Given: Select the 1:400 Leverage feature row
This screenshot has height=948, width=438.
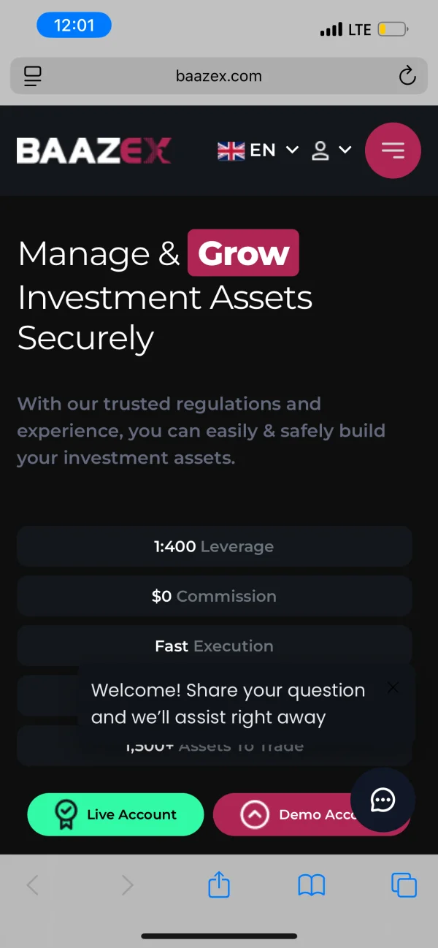Looking at the screenshot, I should [214, 546].
